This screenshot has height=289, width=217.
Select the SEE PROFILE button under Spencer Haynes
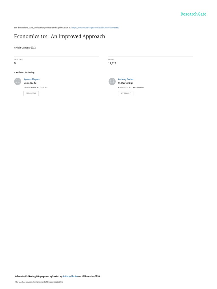point(31,93)
